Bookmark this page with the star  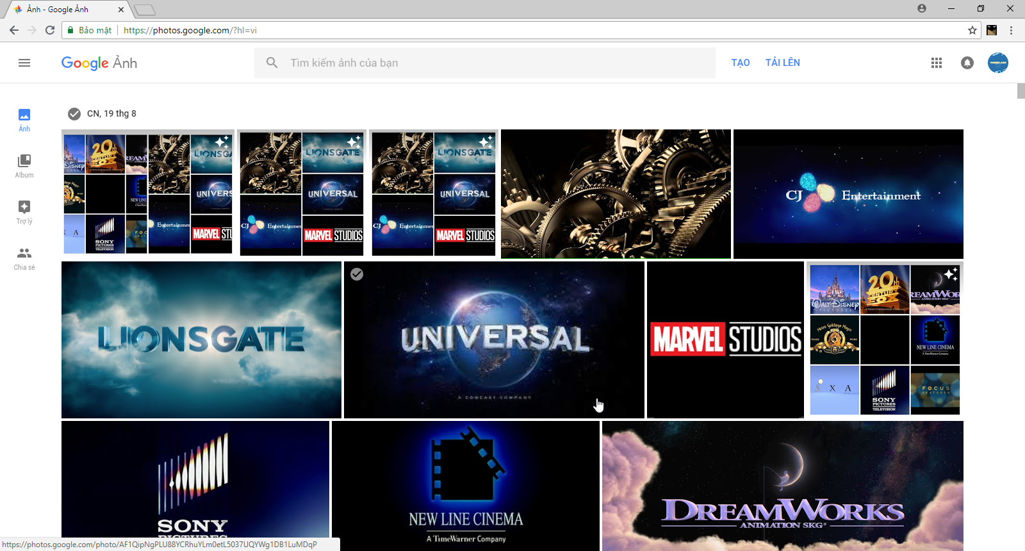972,30
